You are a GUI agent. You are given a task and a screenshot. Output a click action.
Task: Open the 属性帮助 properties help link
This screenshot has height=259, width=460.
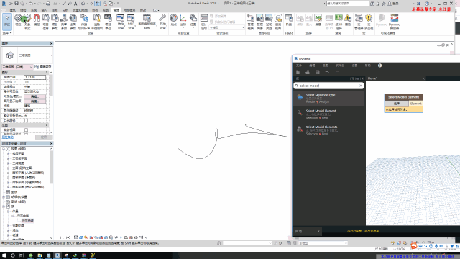point(8,137)
